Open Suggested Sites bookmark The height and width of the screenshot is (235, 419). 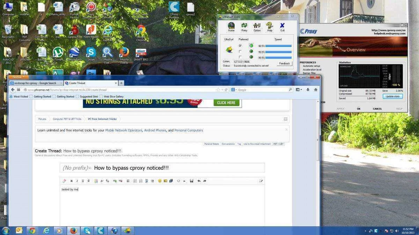pyautogui.click(x=87, y=96)
